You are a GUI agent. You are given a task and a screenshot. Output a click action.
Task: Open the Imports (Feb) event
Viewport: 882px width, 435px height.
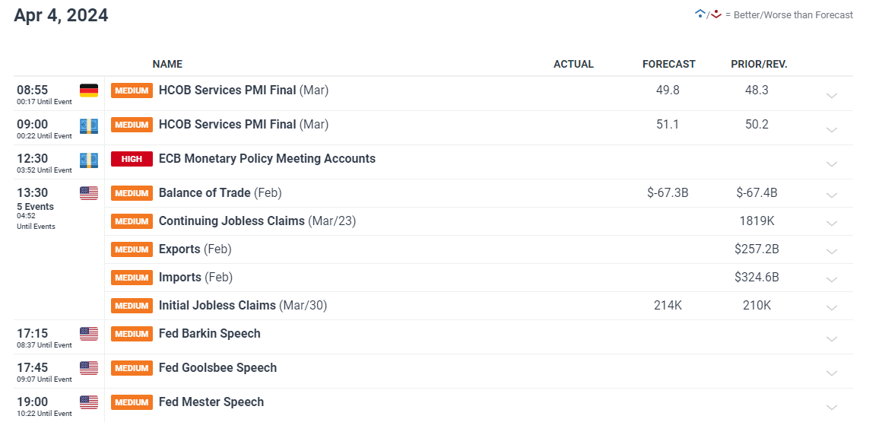195,278
